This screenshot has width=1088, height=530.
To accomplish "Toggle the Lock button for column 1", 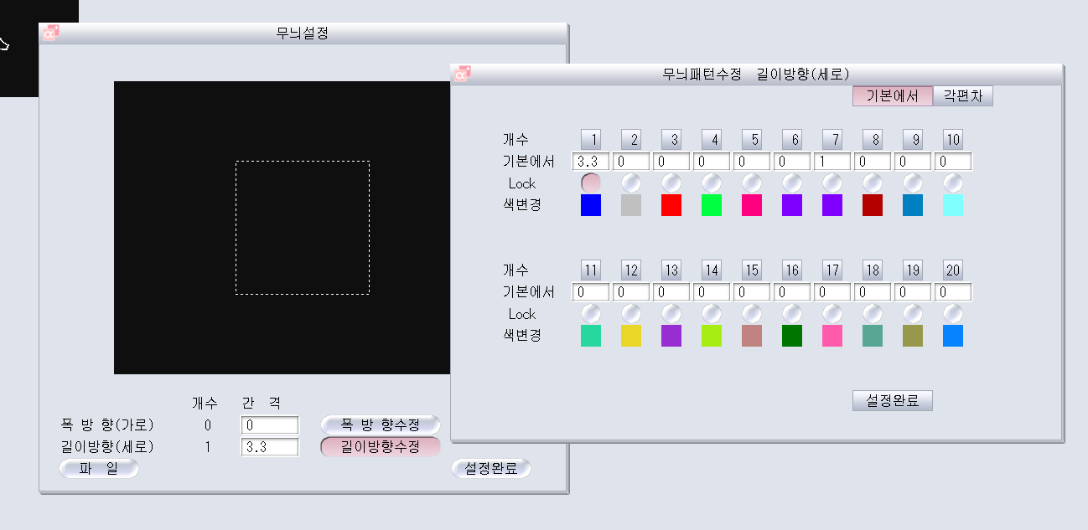I will click(591, 183).
